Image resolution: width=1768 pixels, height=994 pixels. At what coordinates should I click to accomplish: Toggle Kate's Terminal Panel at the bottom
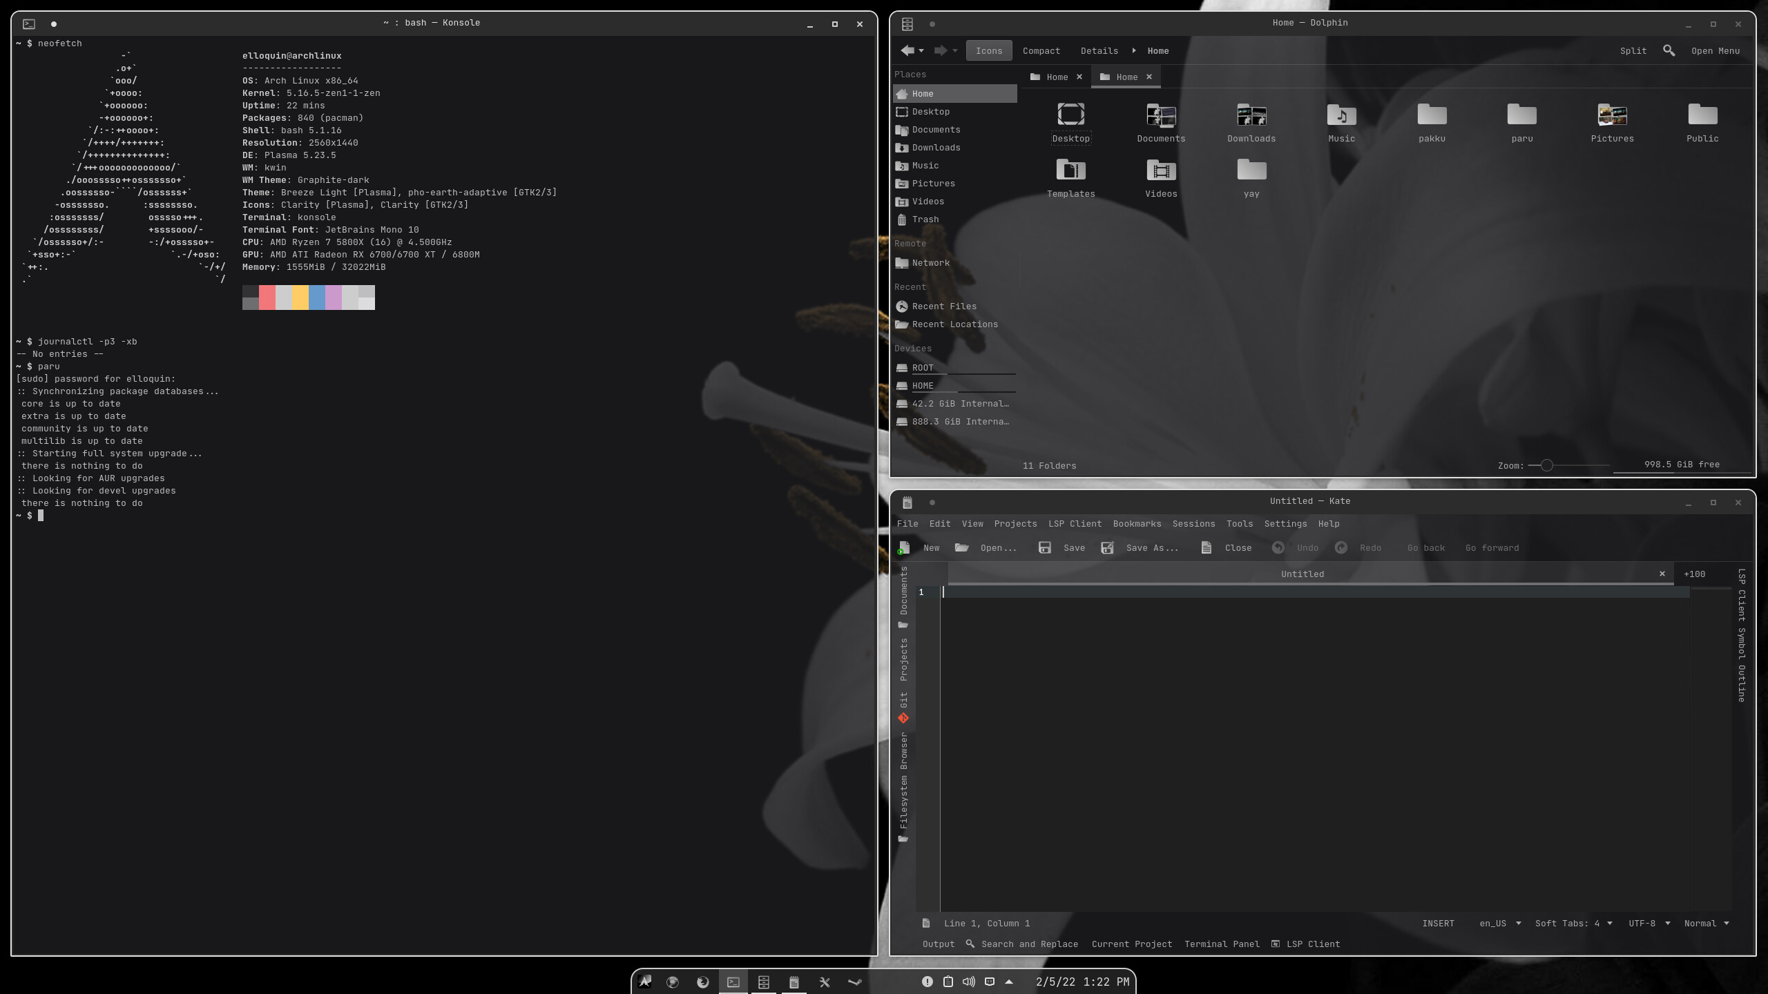1222,944
